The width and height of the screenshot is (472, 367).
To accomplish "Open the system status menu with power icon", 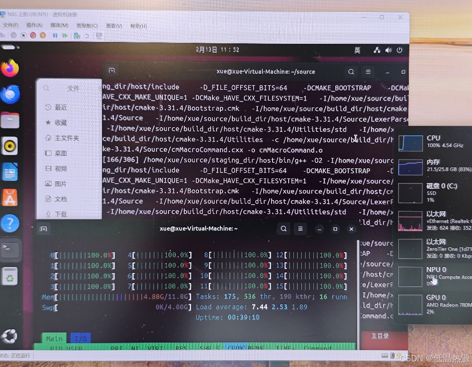I will [x=399, y=50].
